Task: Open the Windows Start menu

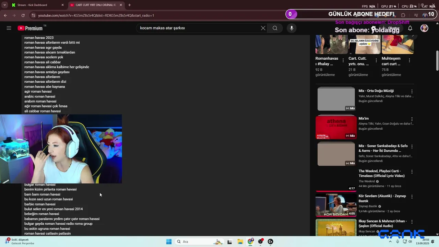Action: point(169,242)
